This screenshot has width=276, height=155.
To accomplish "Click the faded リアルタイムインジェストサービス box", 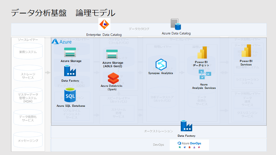I will point(72,114).
